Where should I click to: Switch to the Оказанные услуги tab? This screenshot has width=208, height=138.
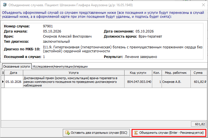click(17, 66)
